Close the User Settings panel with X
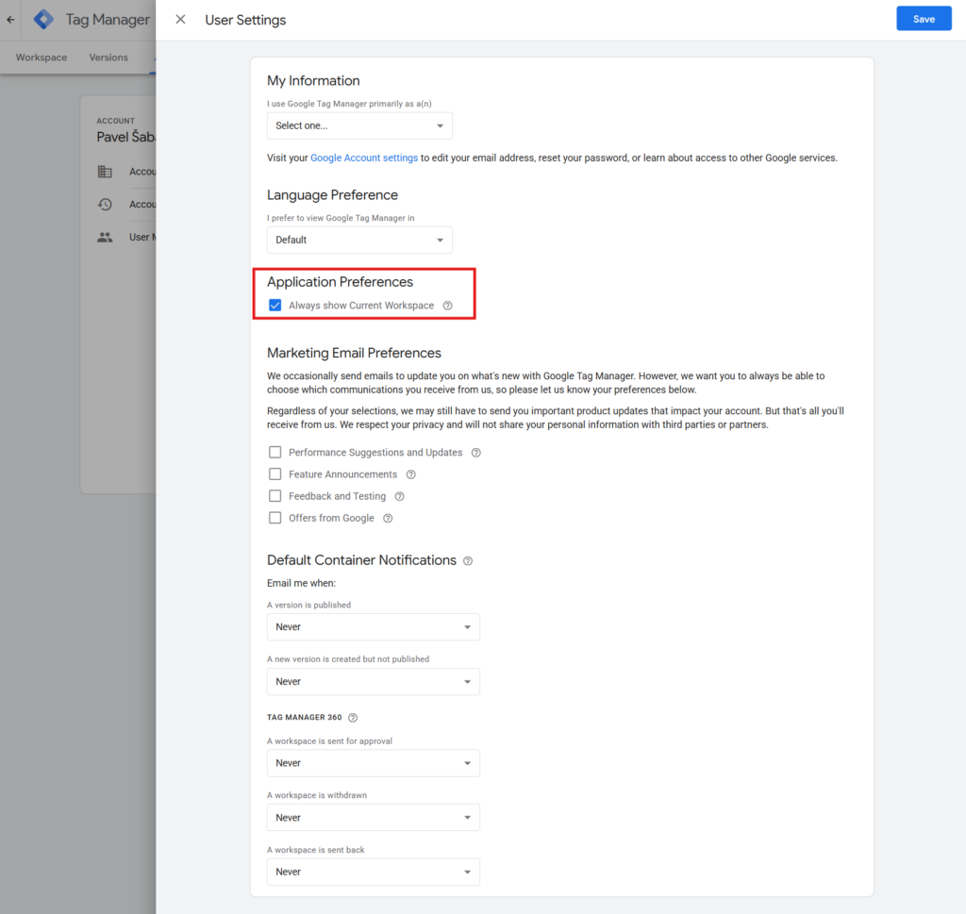Viewport: 966px width, 914px height. pos(180,20)
